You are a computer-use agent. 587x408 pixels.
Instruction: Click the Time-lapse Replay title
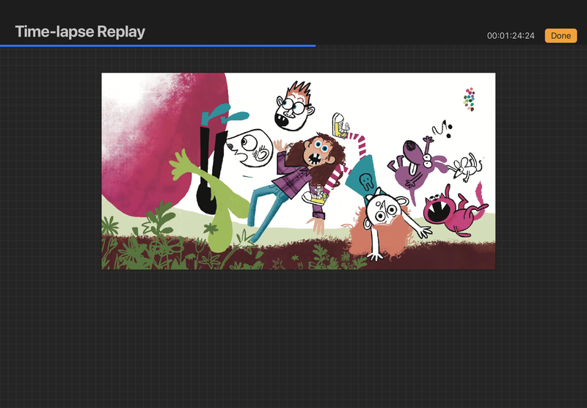(x=80, y=32)
